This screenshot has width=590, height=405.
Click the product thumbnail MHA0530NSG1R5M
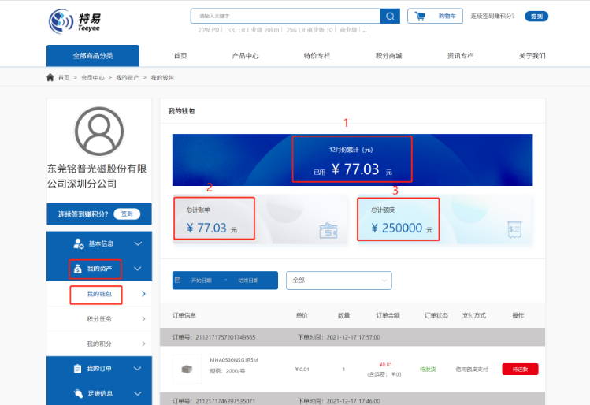tap(187, 369)
